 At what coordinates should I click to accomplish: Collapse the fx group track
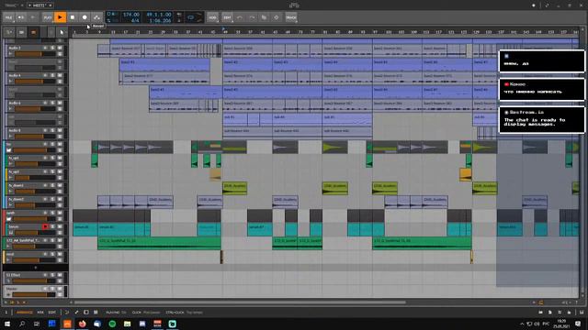pyautogui.click(x=9, y=150)
